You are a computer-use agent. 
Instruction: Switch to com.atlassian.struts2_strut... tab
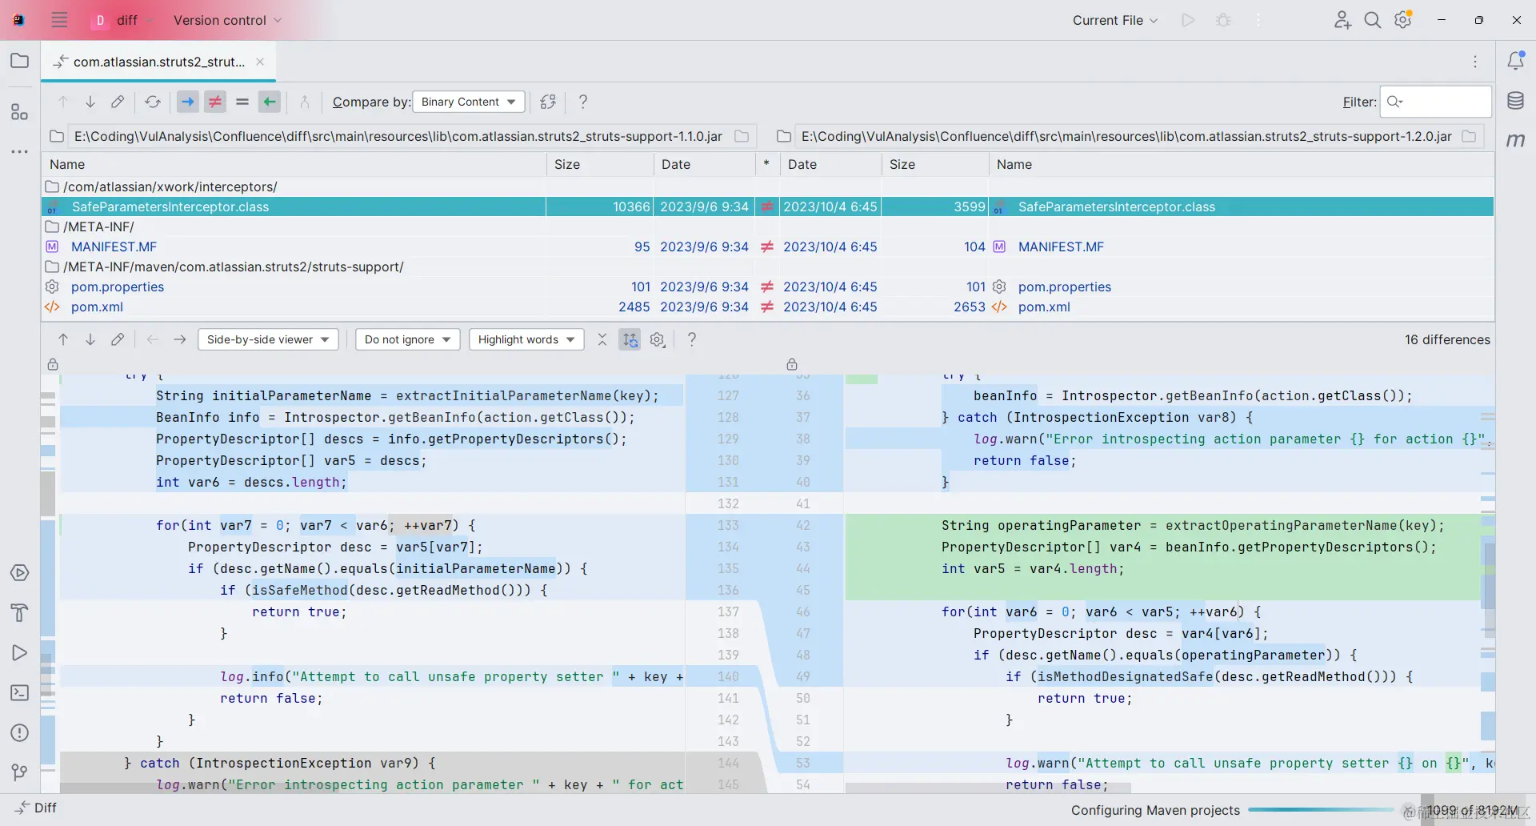(159, 62)
